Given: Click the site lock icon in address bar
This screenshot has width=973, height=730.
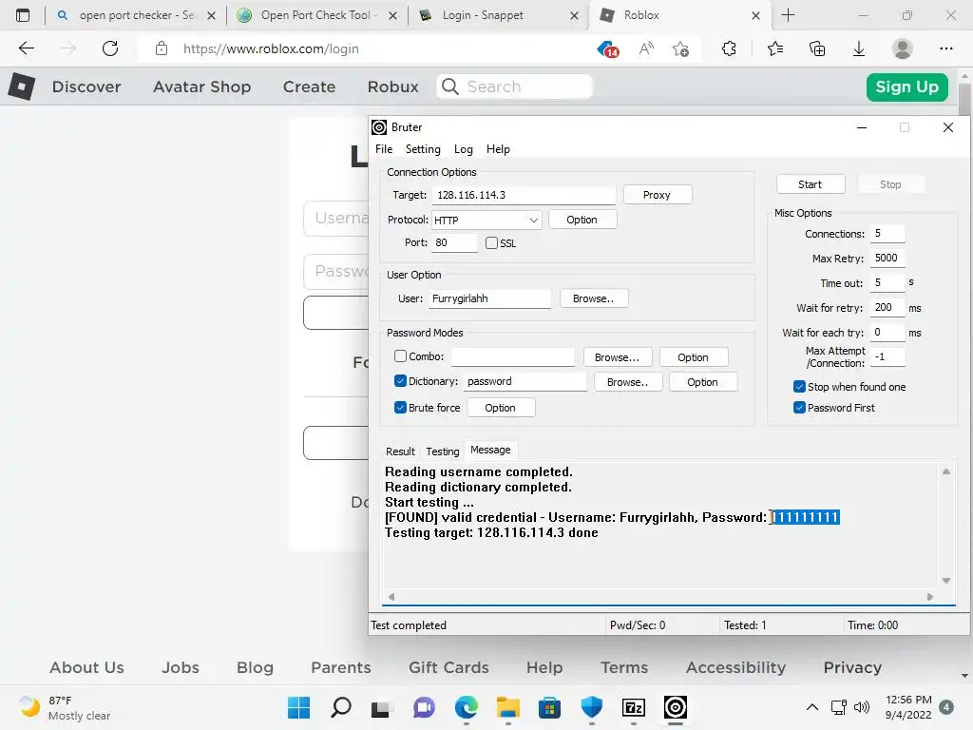Looking at the screenshot, I should coord(162,48).
